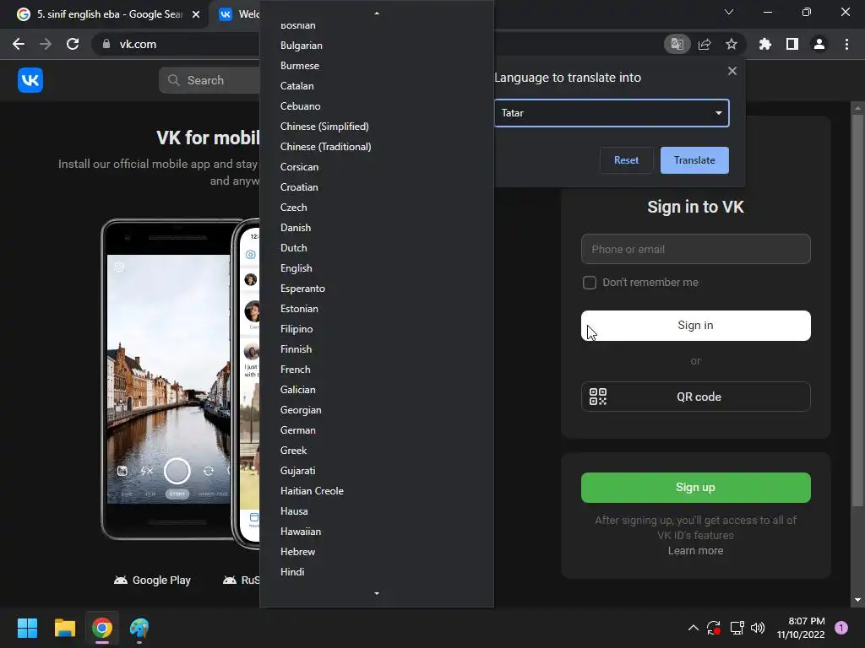This screenshot has height=648, width=865.
Task: Open the Tatar language dropdown
Action: 612,113
